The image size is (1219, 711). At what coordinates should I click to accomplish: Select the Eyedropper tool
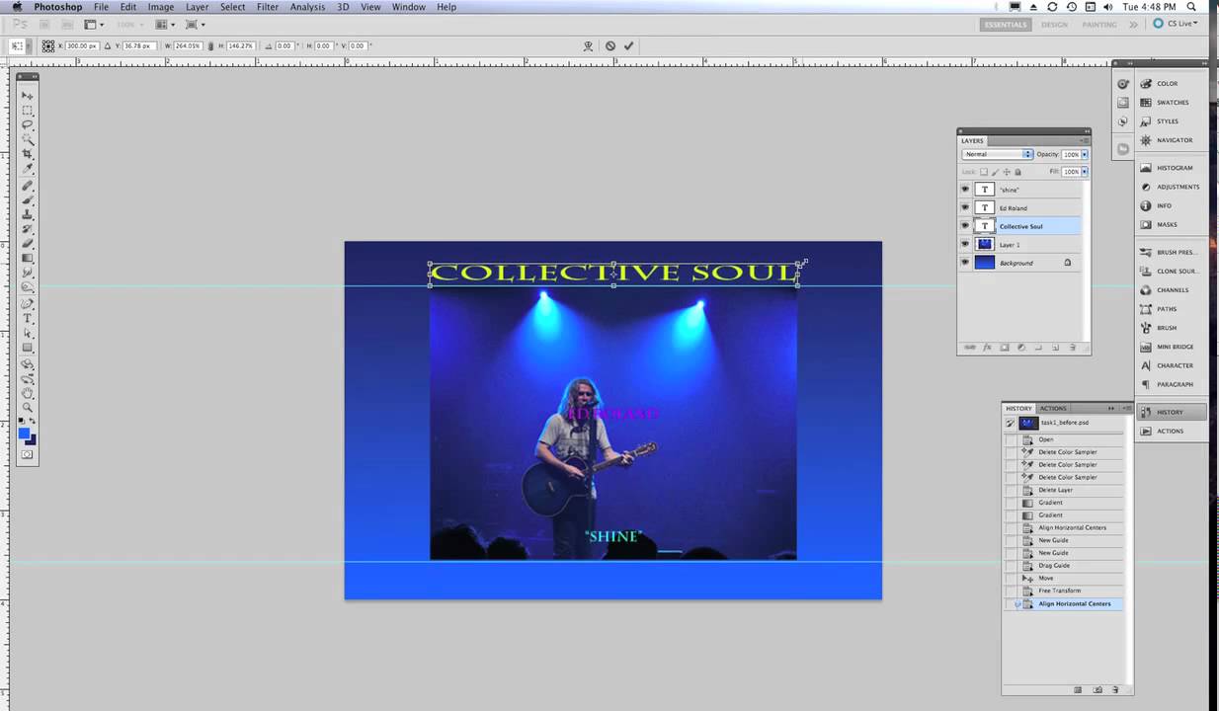(28, 170)
